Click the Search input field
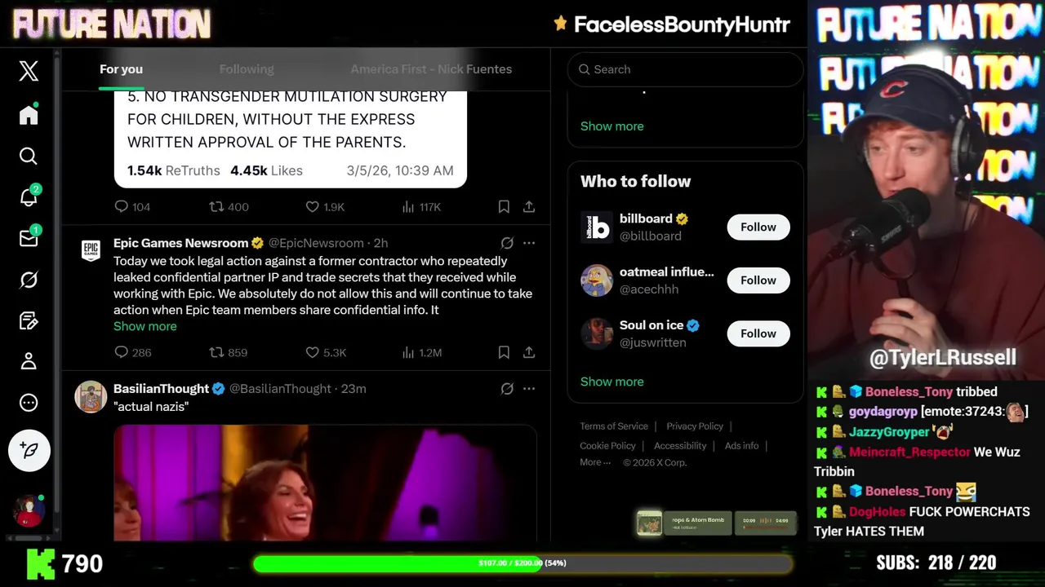The image size is (1045, 587). (x=686, y=69)
